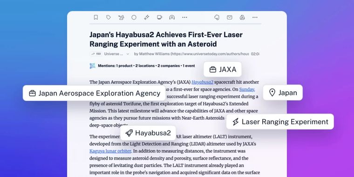Screen dimensions: 354x177
Task: Click the author Matthew Williams byline
Action: (x=191, y=54)
